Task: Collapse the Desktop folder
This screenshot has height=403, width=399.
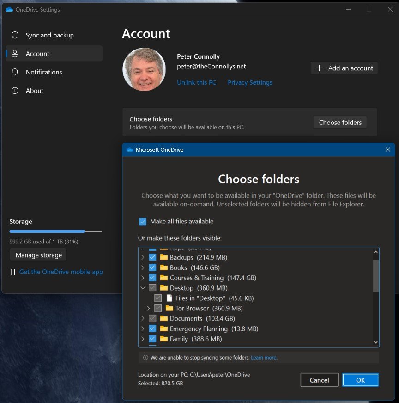Action: click(x=143, y=288)
